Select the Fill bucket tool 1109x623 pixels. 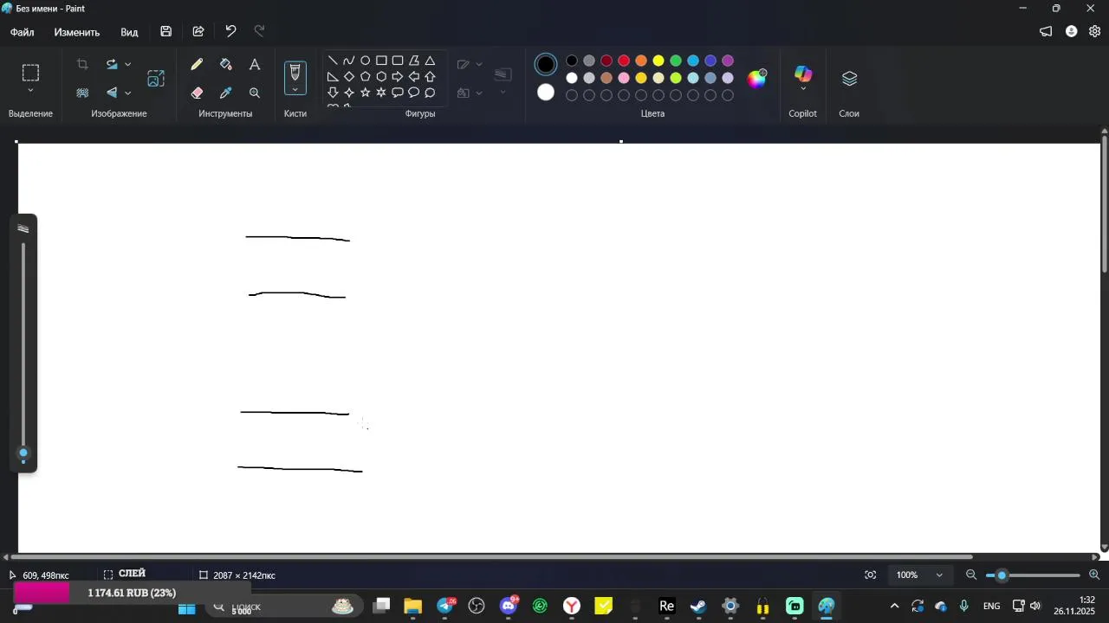tap(226, 65)
